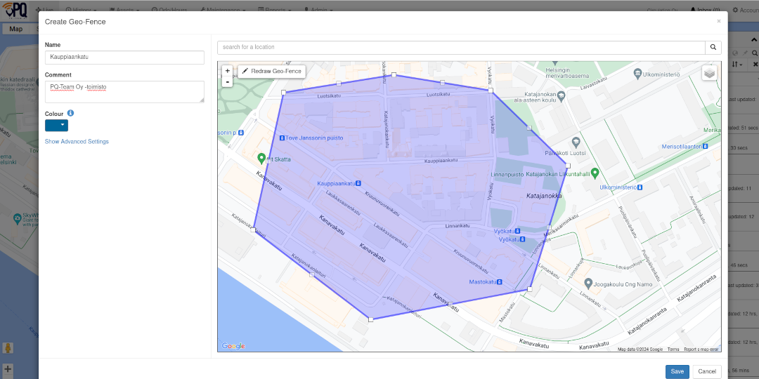This screenshot has height=379, width=759.
Task: Click the geo-fence Name input field
Action: point(124,58)
